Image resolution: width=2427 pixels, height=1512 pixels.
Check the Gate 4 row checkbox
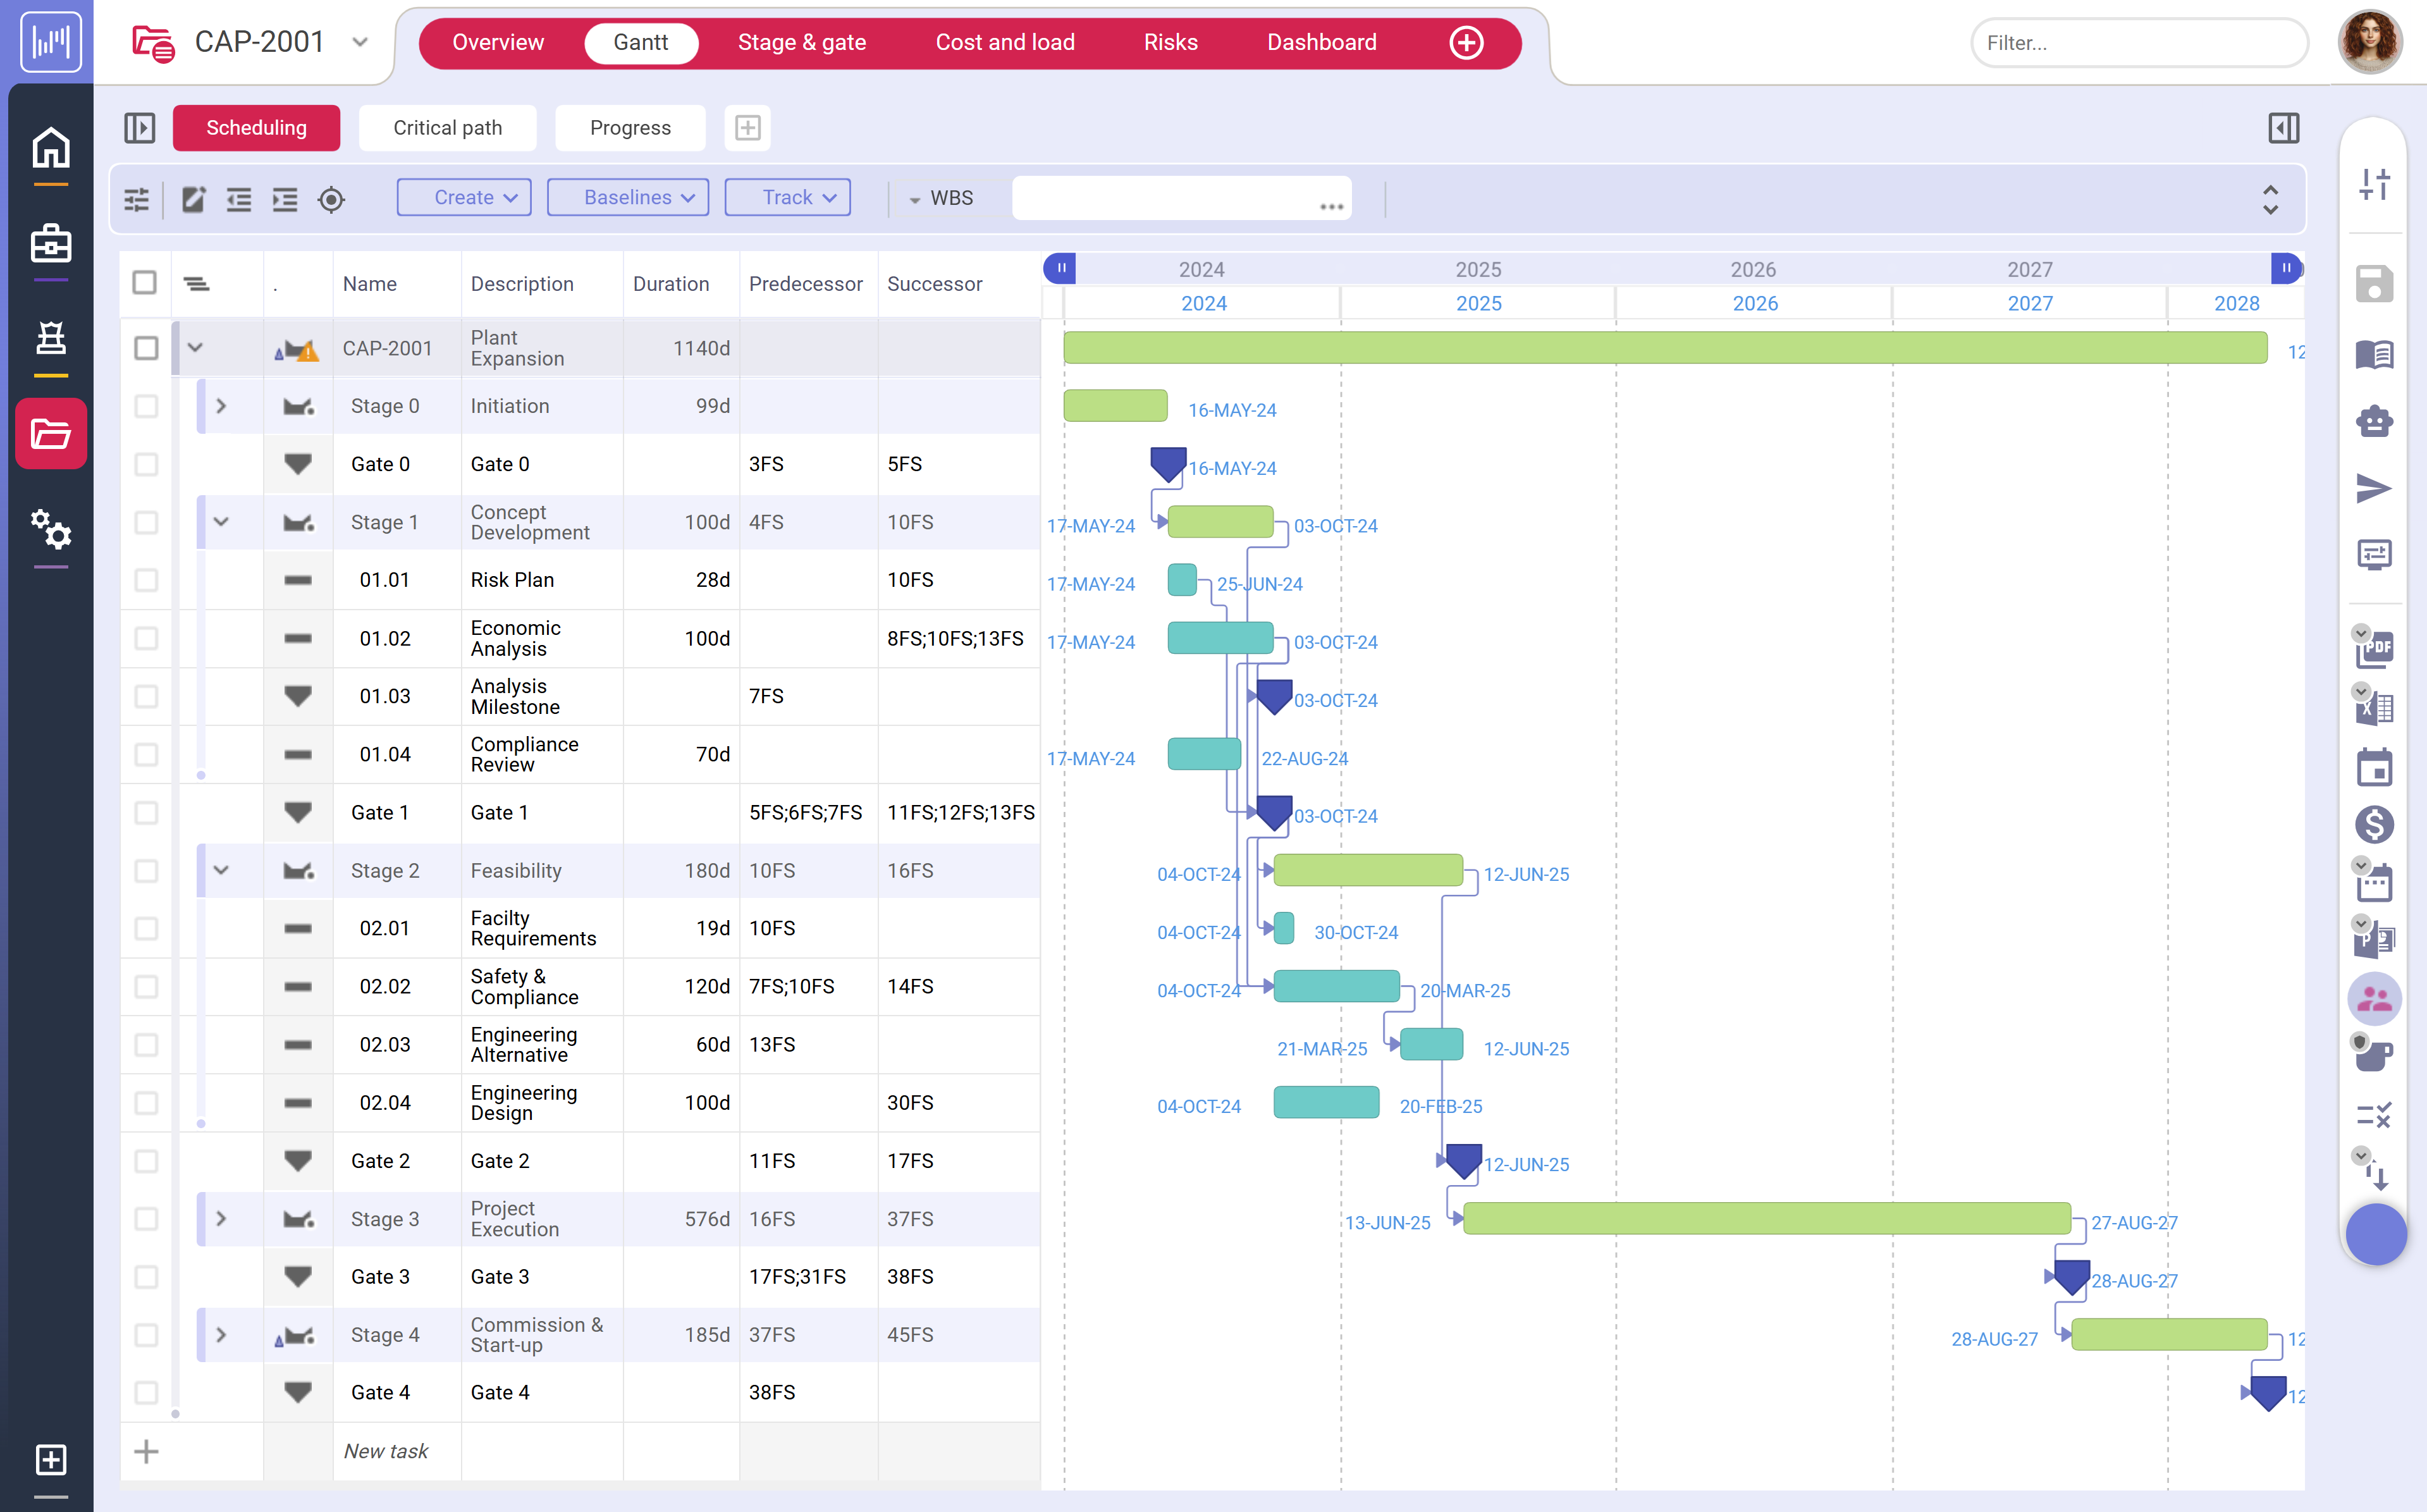click(147, 1391)
